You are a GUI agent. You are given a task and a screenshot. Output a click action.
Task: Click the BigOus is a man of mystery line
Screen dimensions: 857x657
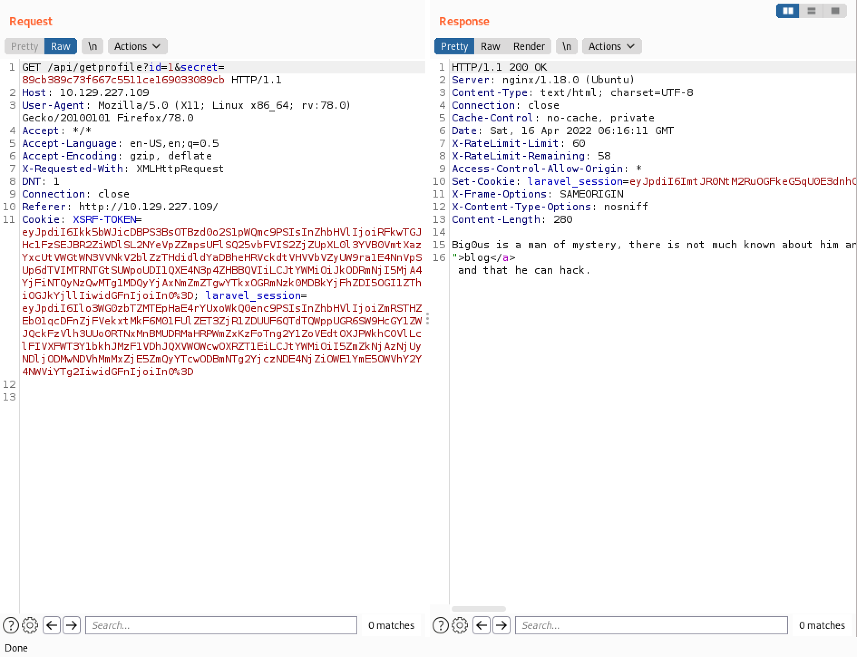pos(654,245)
